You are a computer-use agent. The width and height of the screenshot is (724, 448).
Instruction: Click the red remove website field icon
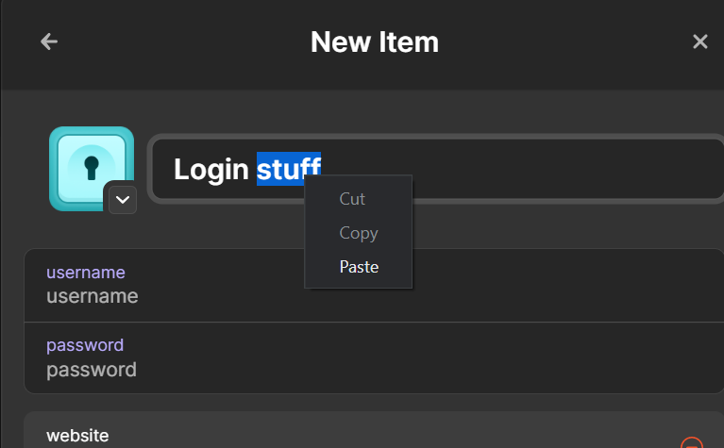(692, 443)
